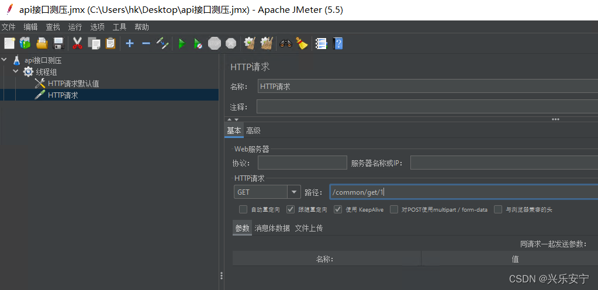Switch to the 参数 tab

click(242, 228)
